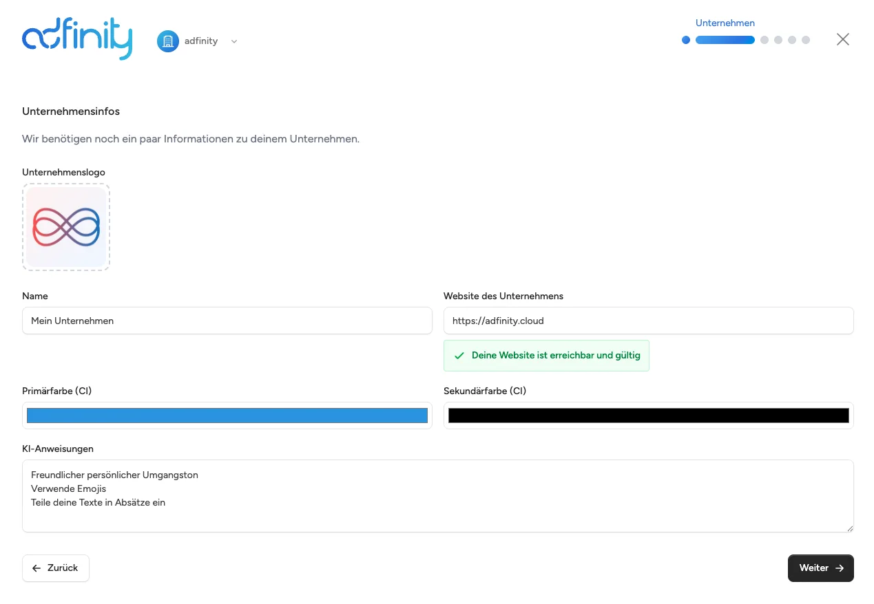Expand the adfinity account dropdown chevron
The height and width of the screenshot is (604, 874).
pyautogui.click(x=234, y=41)
